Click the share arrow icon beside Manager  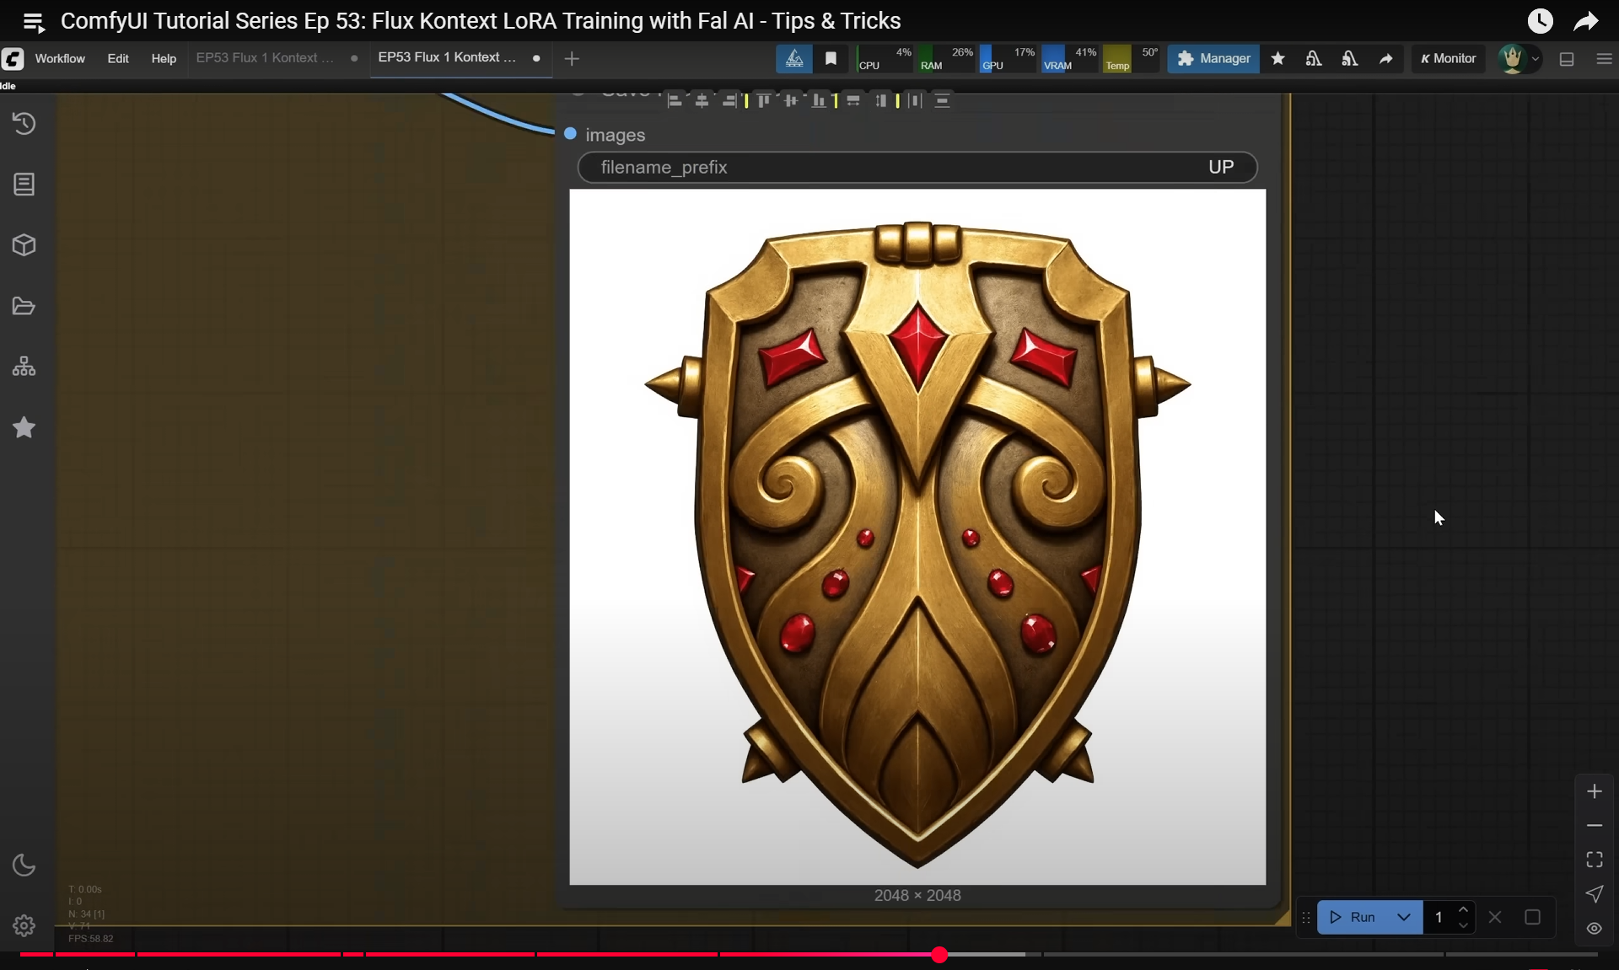[x=1385, y=58]
